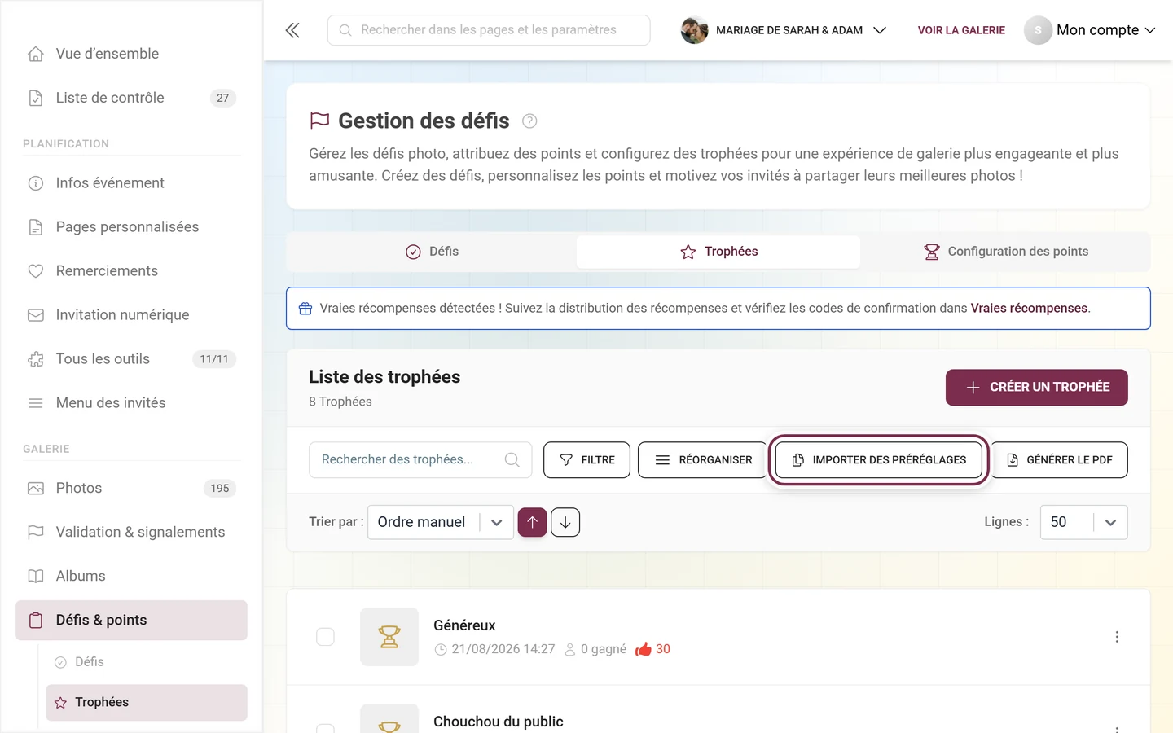
Task: Open Validation & signalements
Action: coord(131,533)
